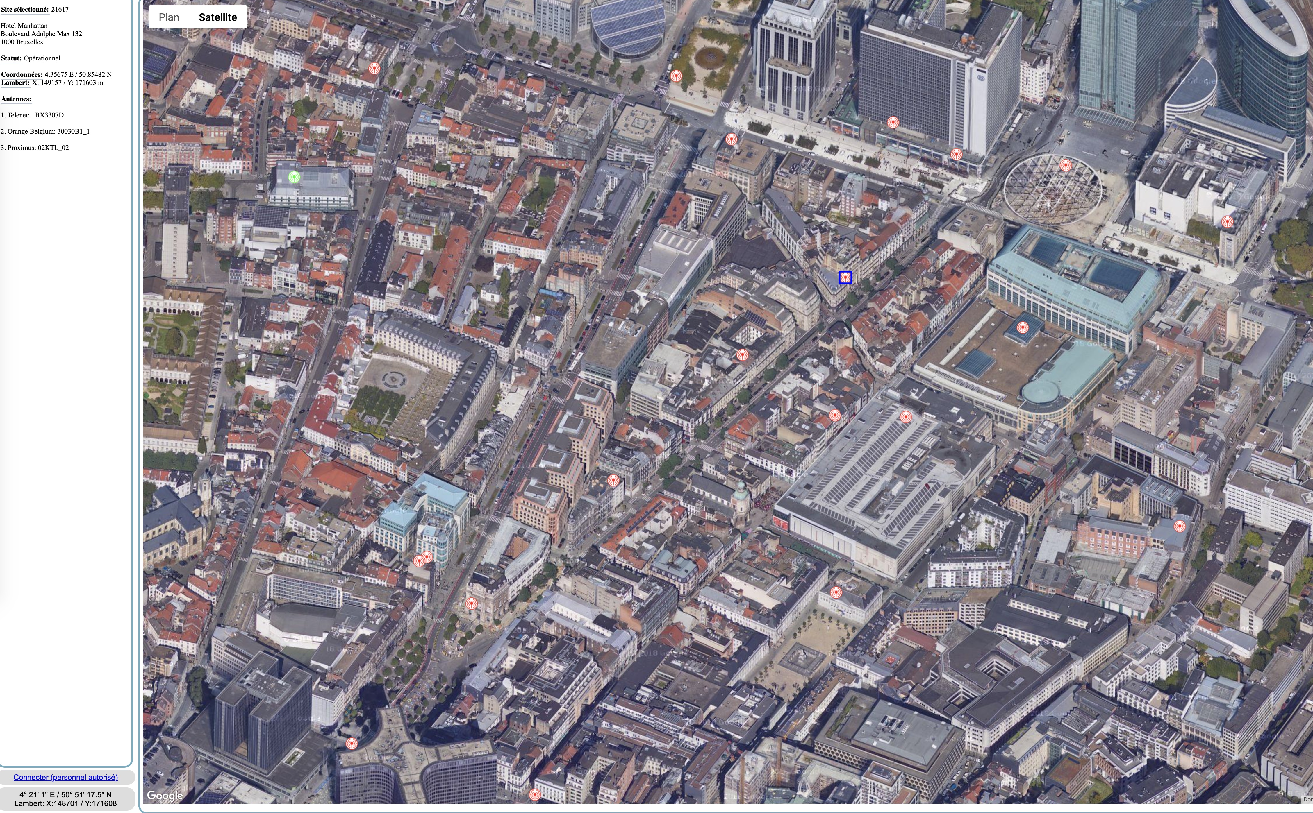Screen dimensions: 1313x813
Task: Click the antenna marker on the top-left tree-lined street
Action: [374, 68]
